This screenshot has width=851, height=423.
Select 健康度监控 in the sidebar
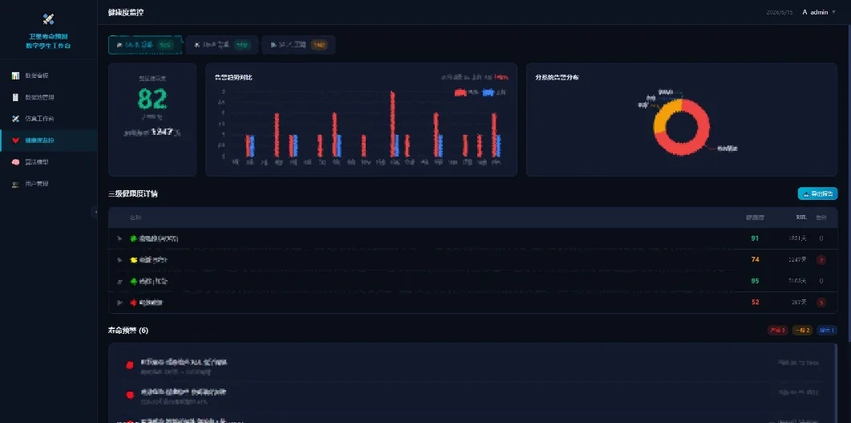tap(49, 140)
